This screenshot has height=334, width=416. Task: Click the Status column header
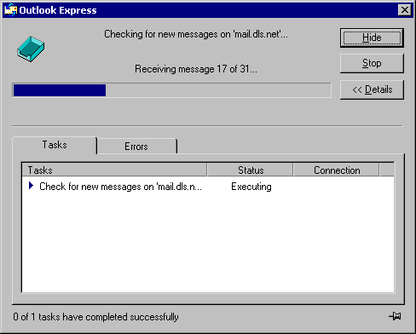[x=251, y=170]
